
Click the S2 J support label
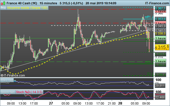click(x=150, y=74)
